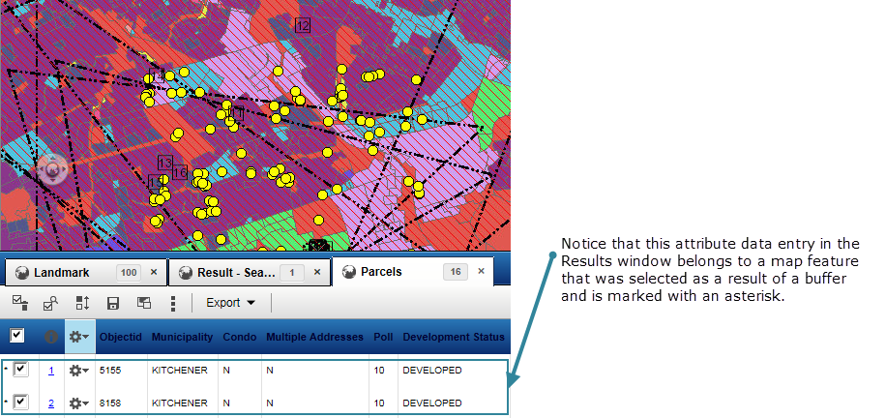
Task: Close the Parcels results tab
Action: tap(481, 272)
